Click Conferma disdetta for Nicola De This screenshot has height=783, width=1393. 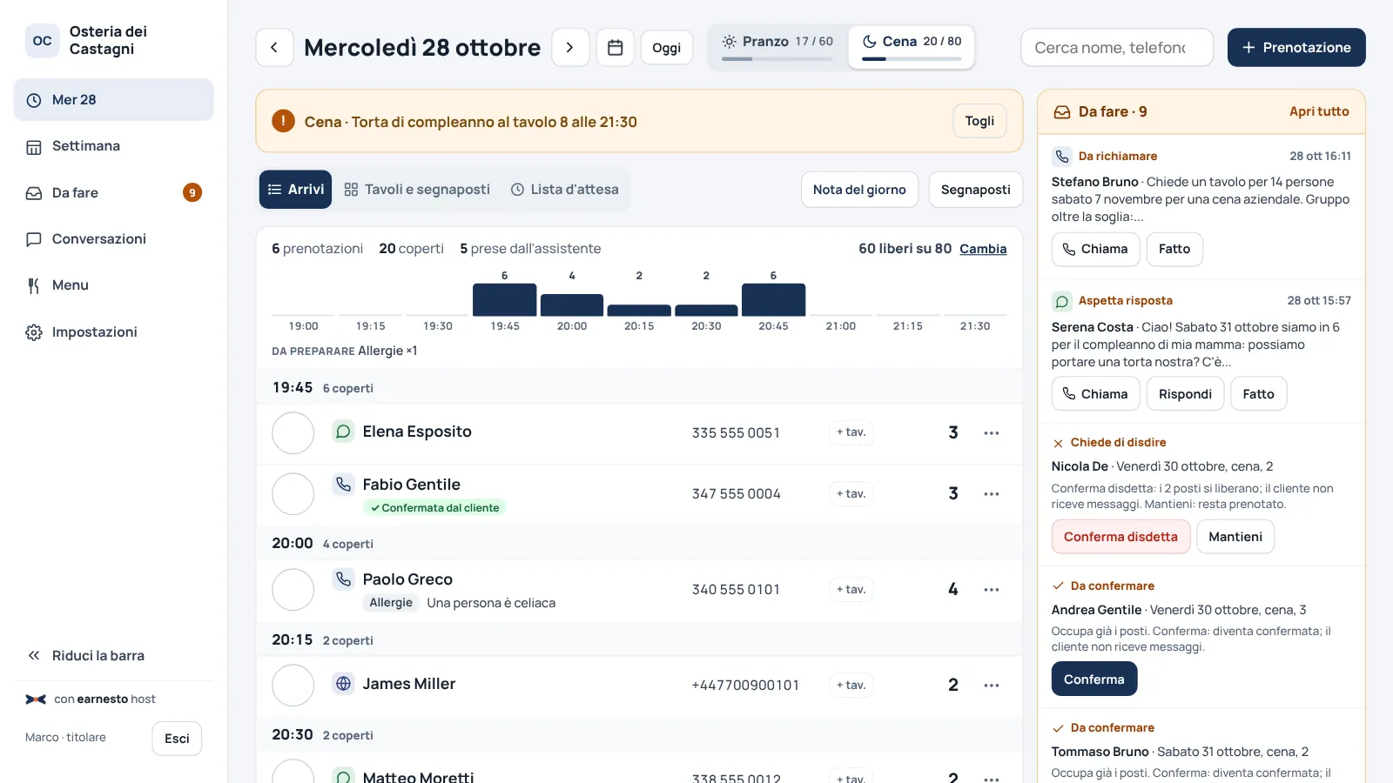1120,537
